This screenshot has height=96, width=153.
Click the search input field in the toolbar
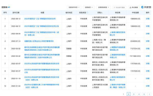coord(119,7)
